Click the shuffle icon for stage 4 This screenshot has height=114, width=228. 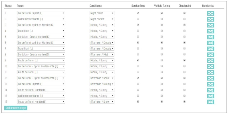click(211, 31)
